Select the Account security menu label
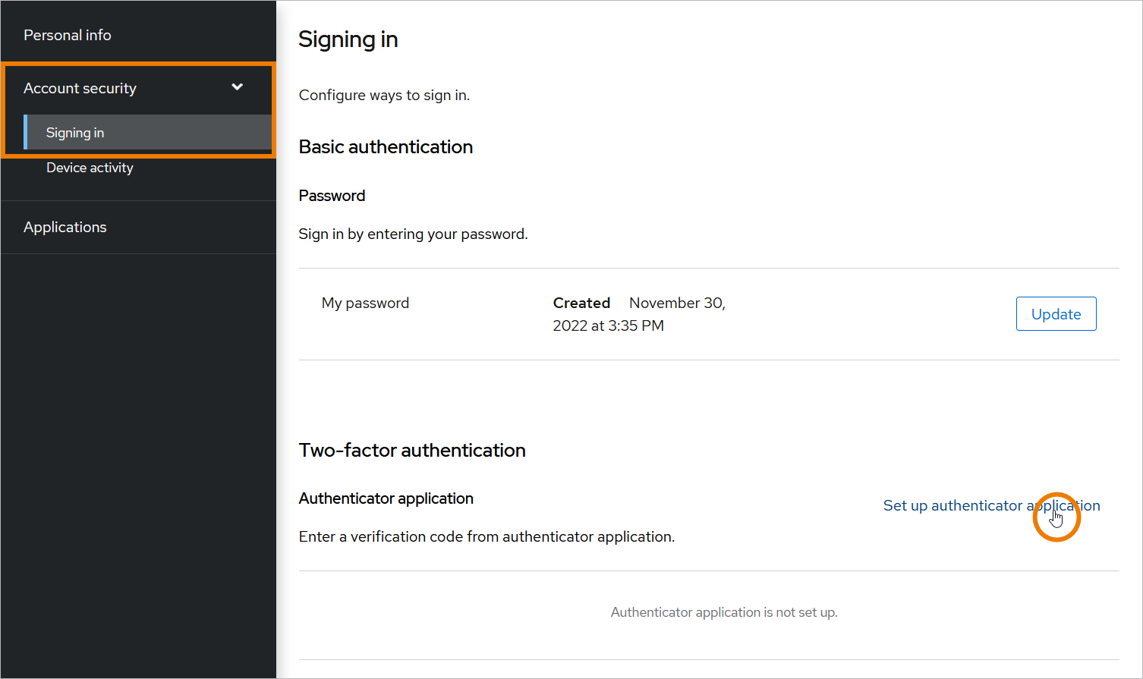 (x=80, y=88)
